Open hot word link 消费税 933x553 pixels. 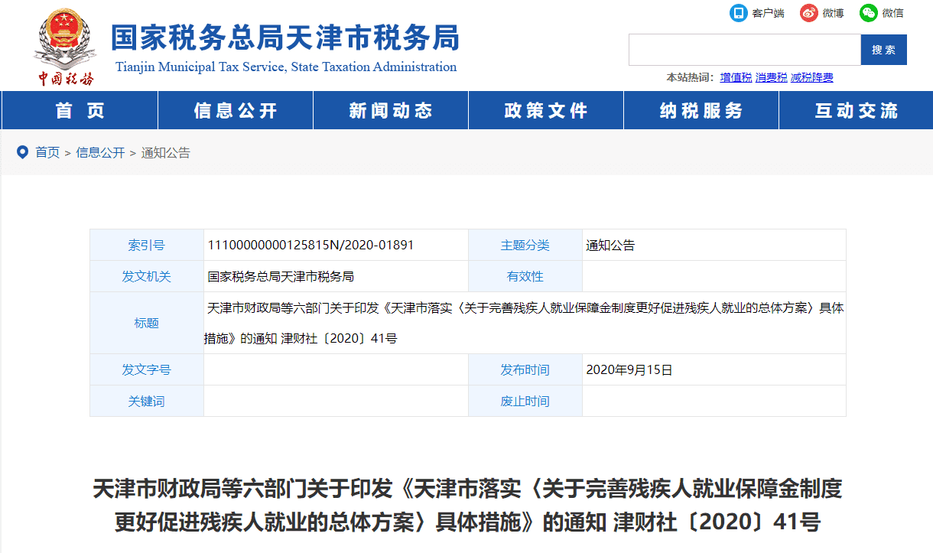point(771,77)
